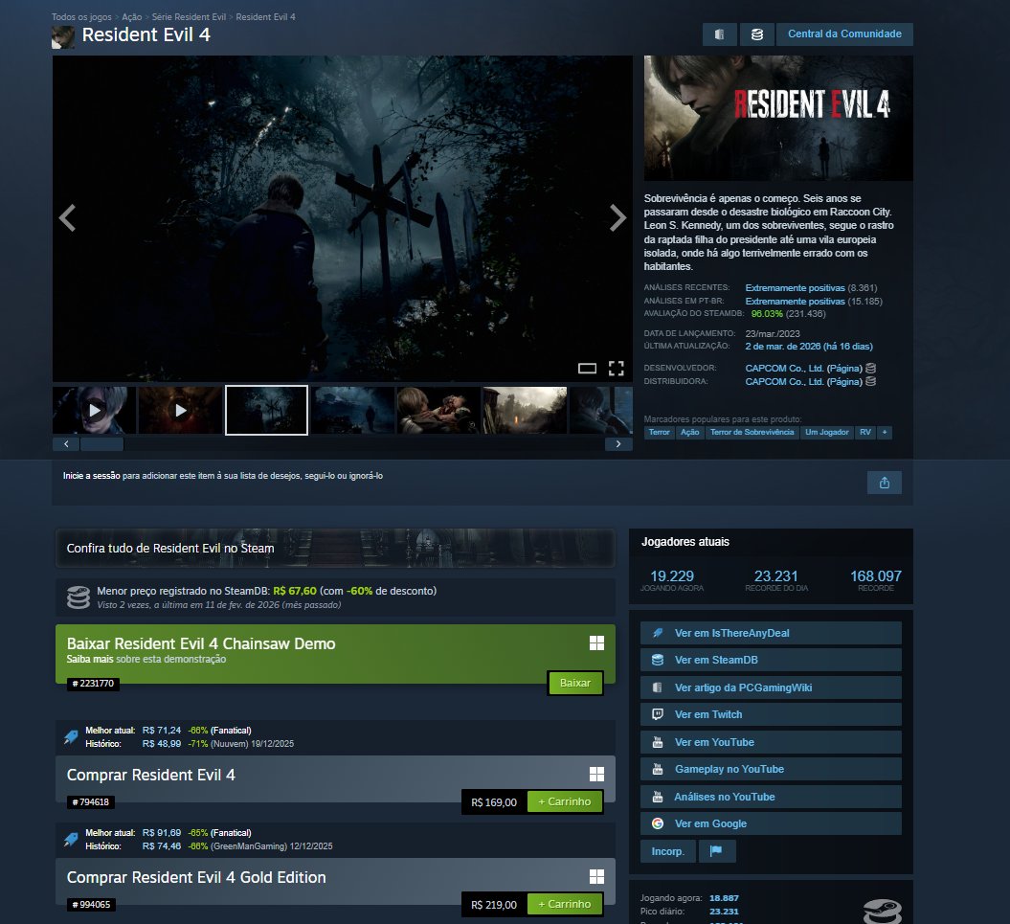
Task: Open publisher CAPCOM Co., Ltd. link
Action: pyautogui.click(x=784, y=381)
